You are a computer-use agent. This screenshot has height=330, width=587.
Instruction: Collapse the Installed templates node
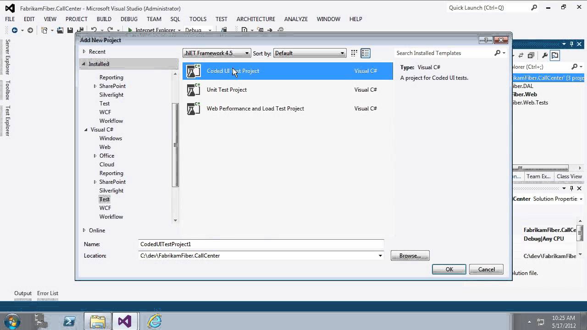(83, 64)
